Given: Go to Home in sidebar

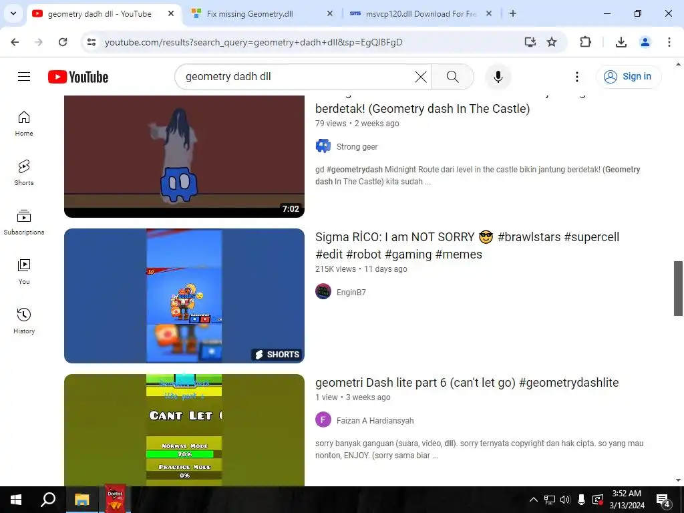Looking at the screenshot, I should [x=24, y=124].
